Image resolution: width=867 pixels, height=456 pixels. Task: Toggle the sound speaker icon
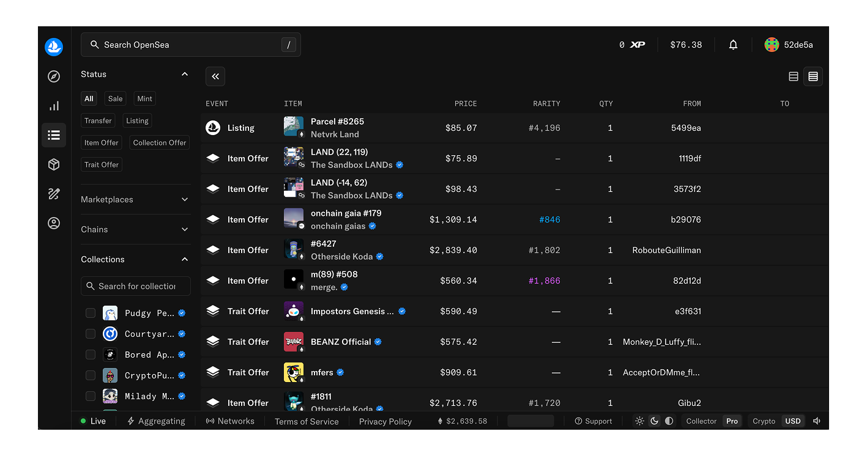click(x=817, y=421)
